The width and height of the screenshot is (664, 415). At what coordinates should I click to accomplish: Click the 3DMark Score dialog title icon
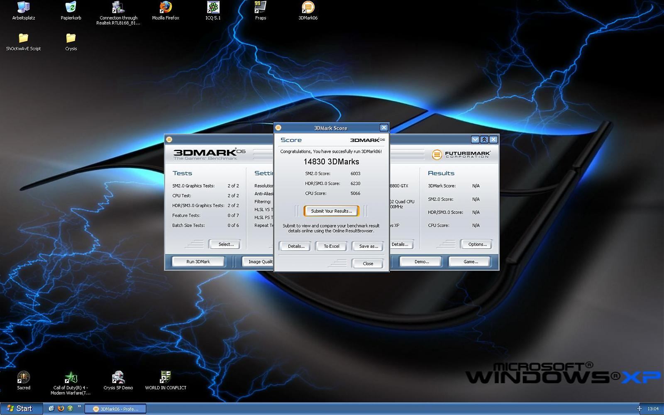click(278, 128)
